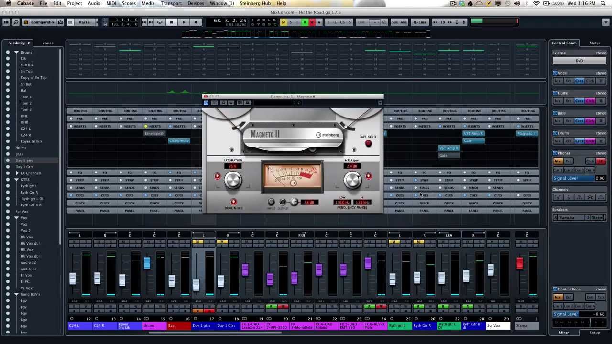Toggle Mix on the Phones channel
Screen dimensions: 612x344
coord(557,161)
